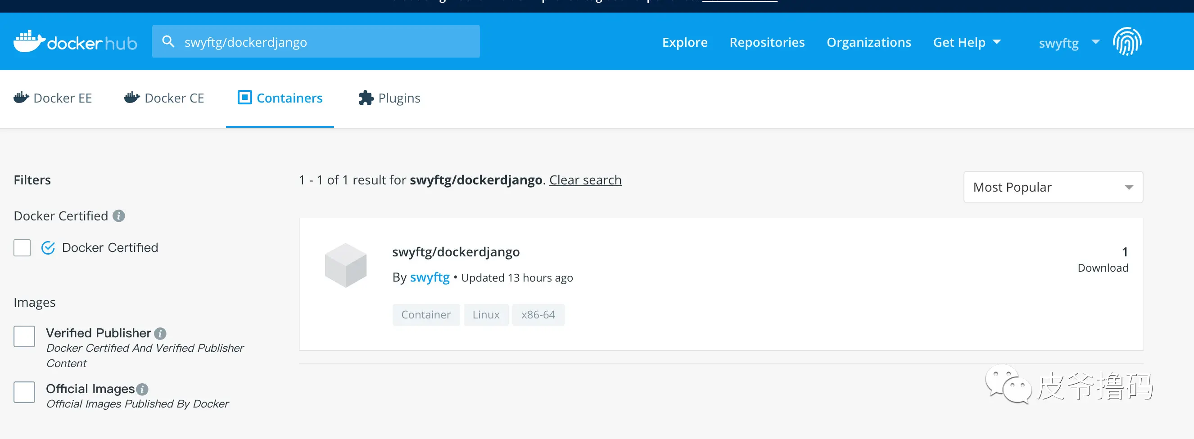Click the Images section heading

pos(34,302)
